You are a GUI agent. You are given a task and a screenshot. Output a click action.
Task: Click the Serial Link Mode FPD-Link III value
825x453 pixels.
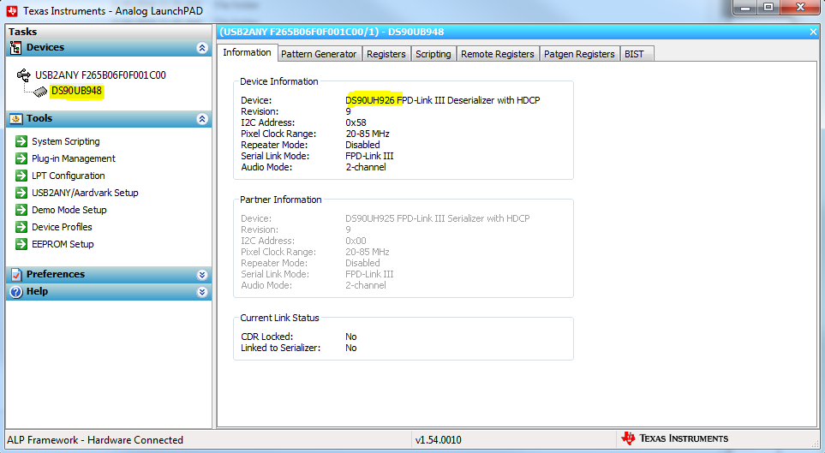click(x=369, y=156)
